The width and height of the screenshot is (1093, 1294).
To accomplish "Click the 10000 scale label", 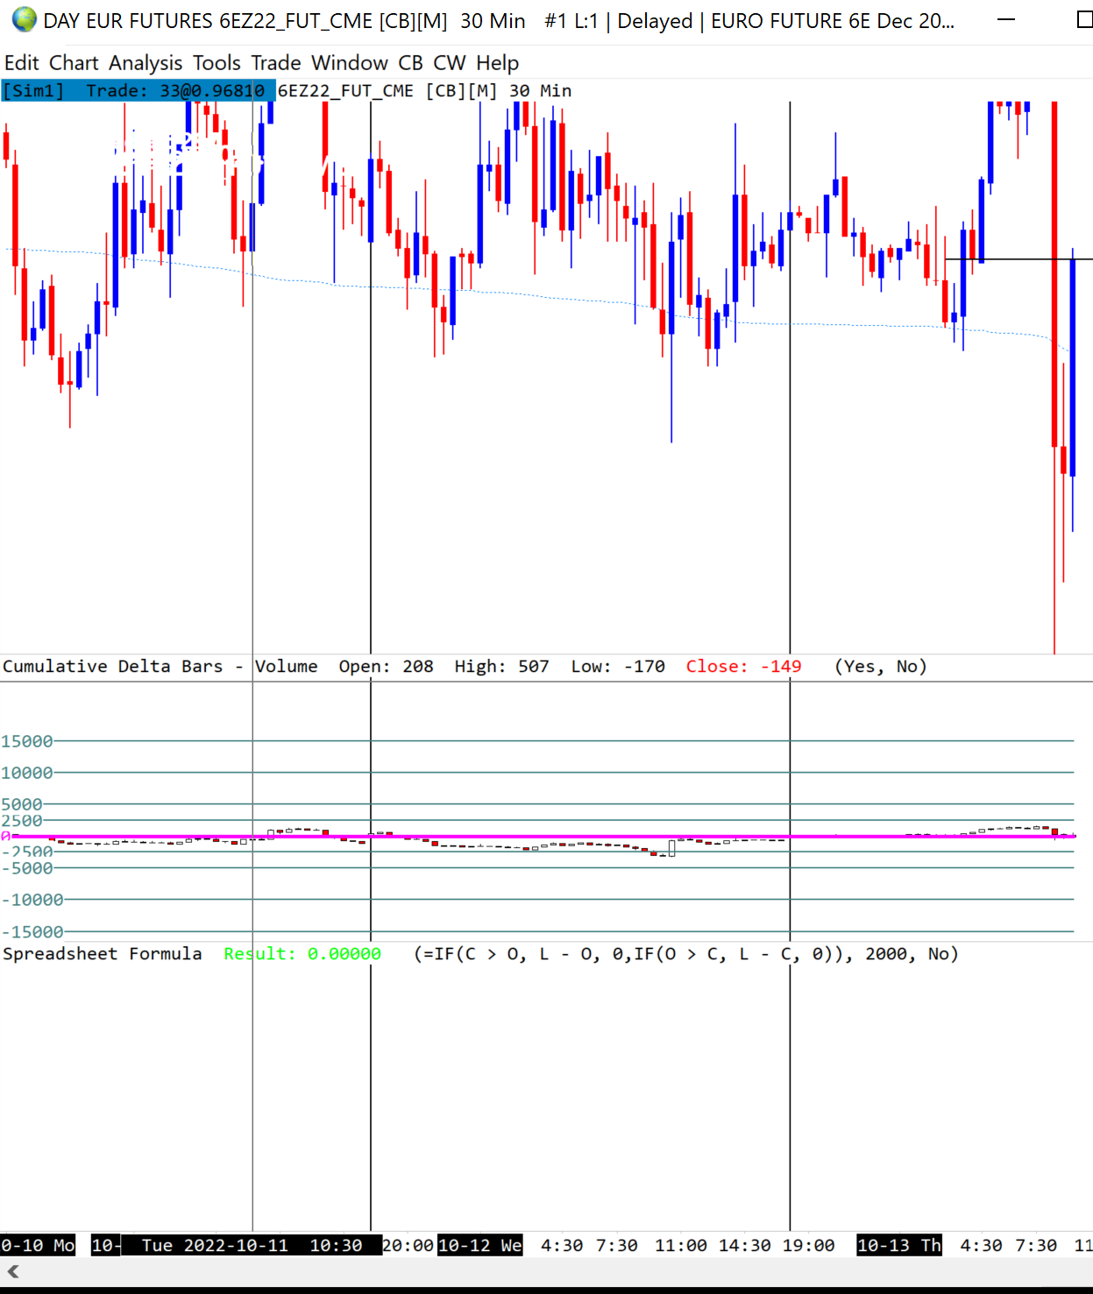I will pyautogui.click(x=27, y=773).
